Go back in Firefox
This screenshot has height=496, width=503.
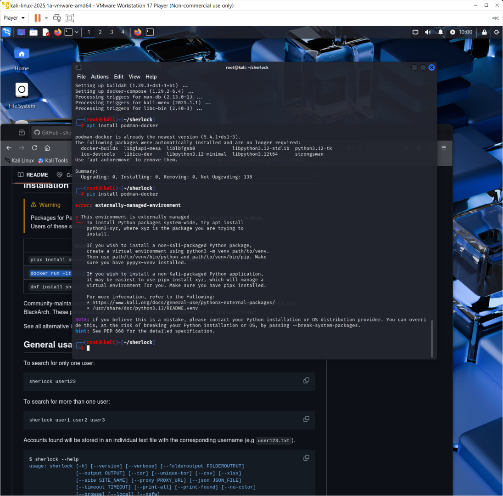pyautogui.click(x=9, y=148)
